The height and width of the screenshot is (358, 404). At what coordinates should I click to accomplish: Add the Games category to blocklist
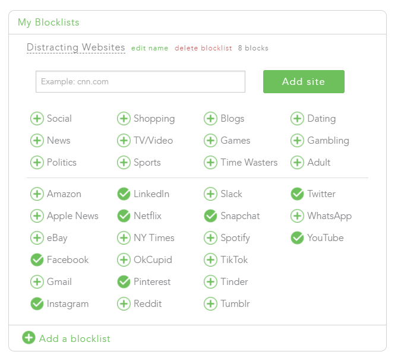coord(210,141)
